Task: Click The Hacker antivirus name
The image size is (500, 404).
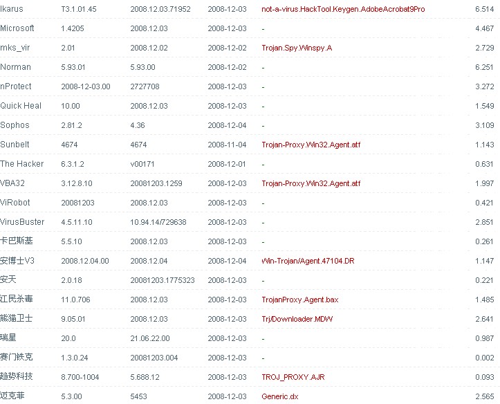Action: [x=22, y=164]
